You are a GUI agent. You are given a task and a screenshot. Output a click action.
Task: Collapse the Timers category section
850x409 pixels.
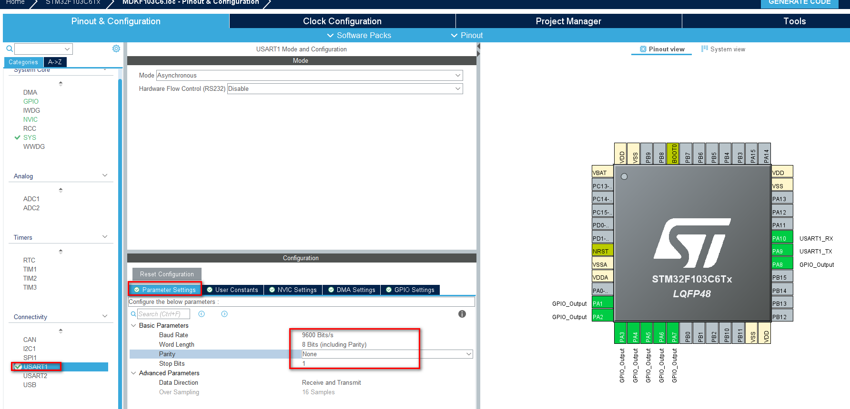pyautogui.click(x=105, y=237)
